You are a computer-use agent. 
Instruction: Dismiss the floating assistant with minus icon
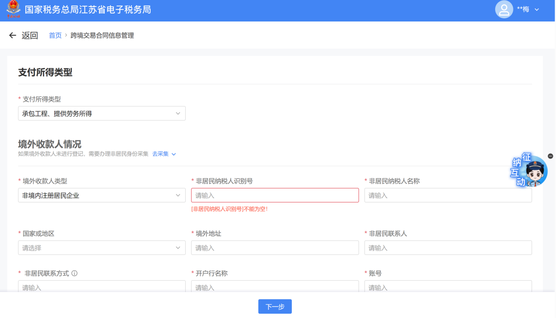(x=550, y=156)
